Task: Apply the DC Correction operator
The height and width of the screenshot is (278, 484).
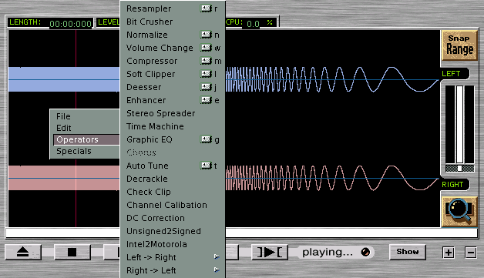Action: click(x=173, y=218)
